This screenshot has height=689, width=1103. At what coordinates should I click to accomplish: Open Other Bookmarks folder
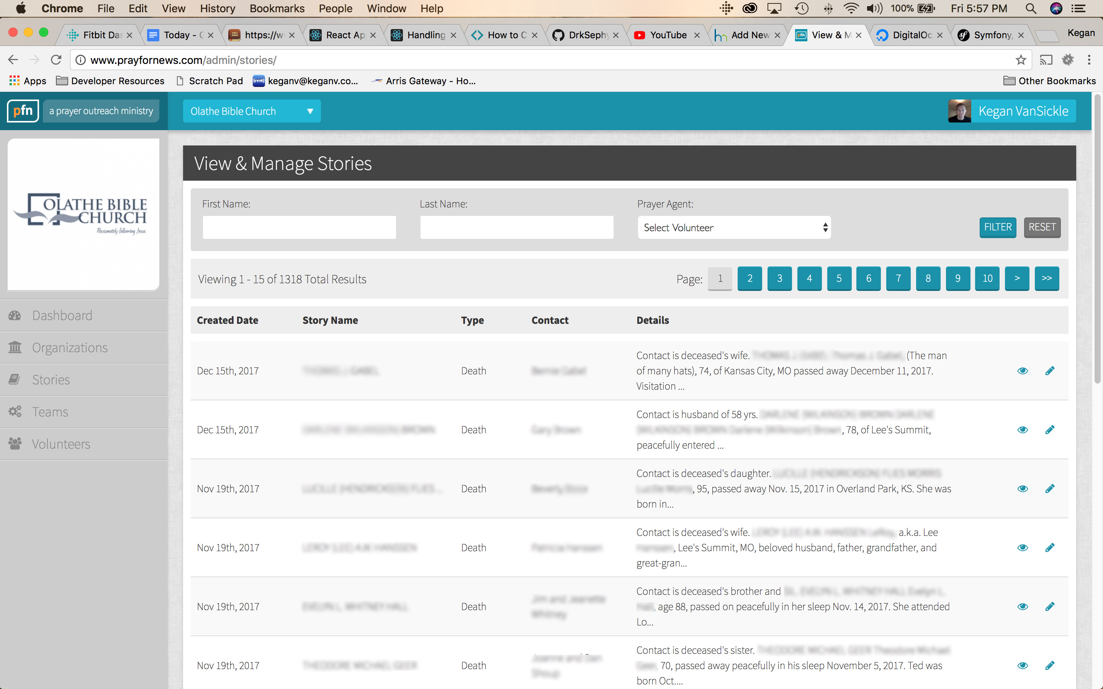pyautogui.click(x=1050, y=81)
